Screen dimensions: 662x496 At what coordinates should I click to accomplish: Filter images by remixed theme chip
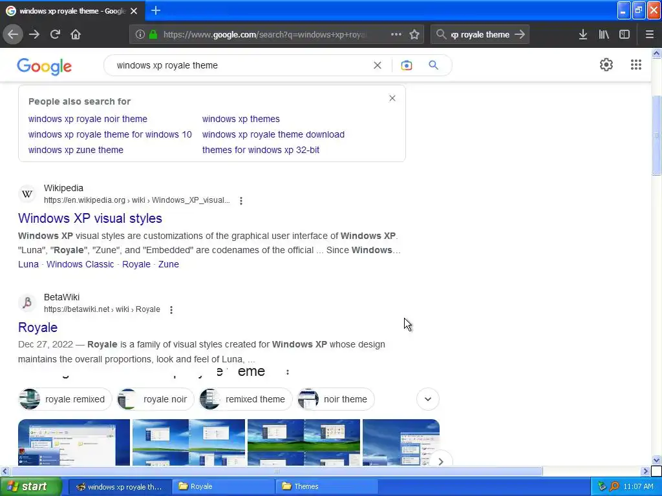(246, 399)
